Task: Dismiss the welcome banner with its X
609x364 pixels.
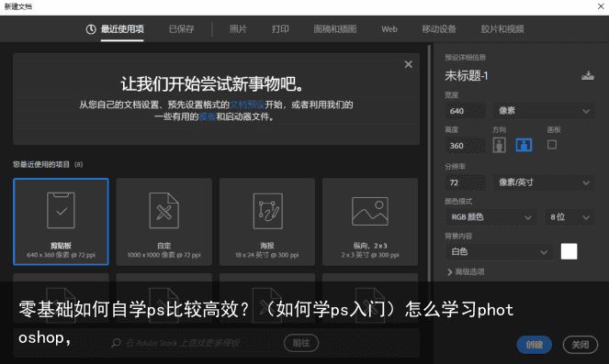Action: 408,64
